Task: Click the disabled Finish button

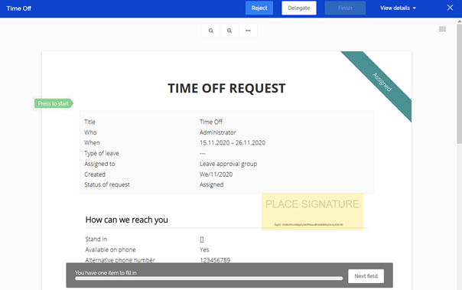Action: pyautogui.click(x=345, y=8)
